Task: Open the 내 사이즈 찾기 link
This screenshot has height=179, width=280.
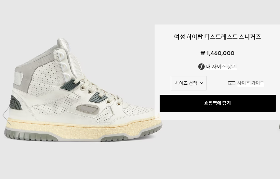Action: click(221, 67)
